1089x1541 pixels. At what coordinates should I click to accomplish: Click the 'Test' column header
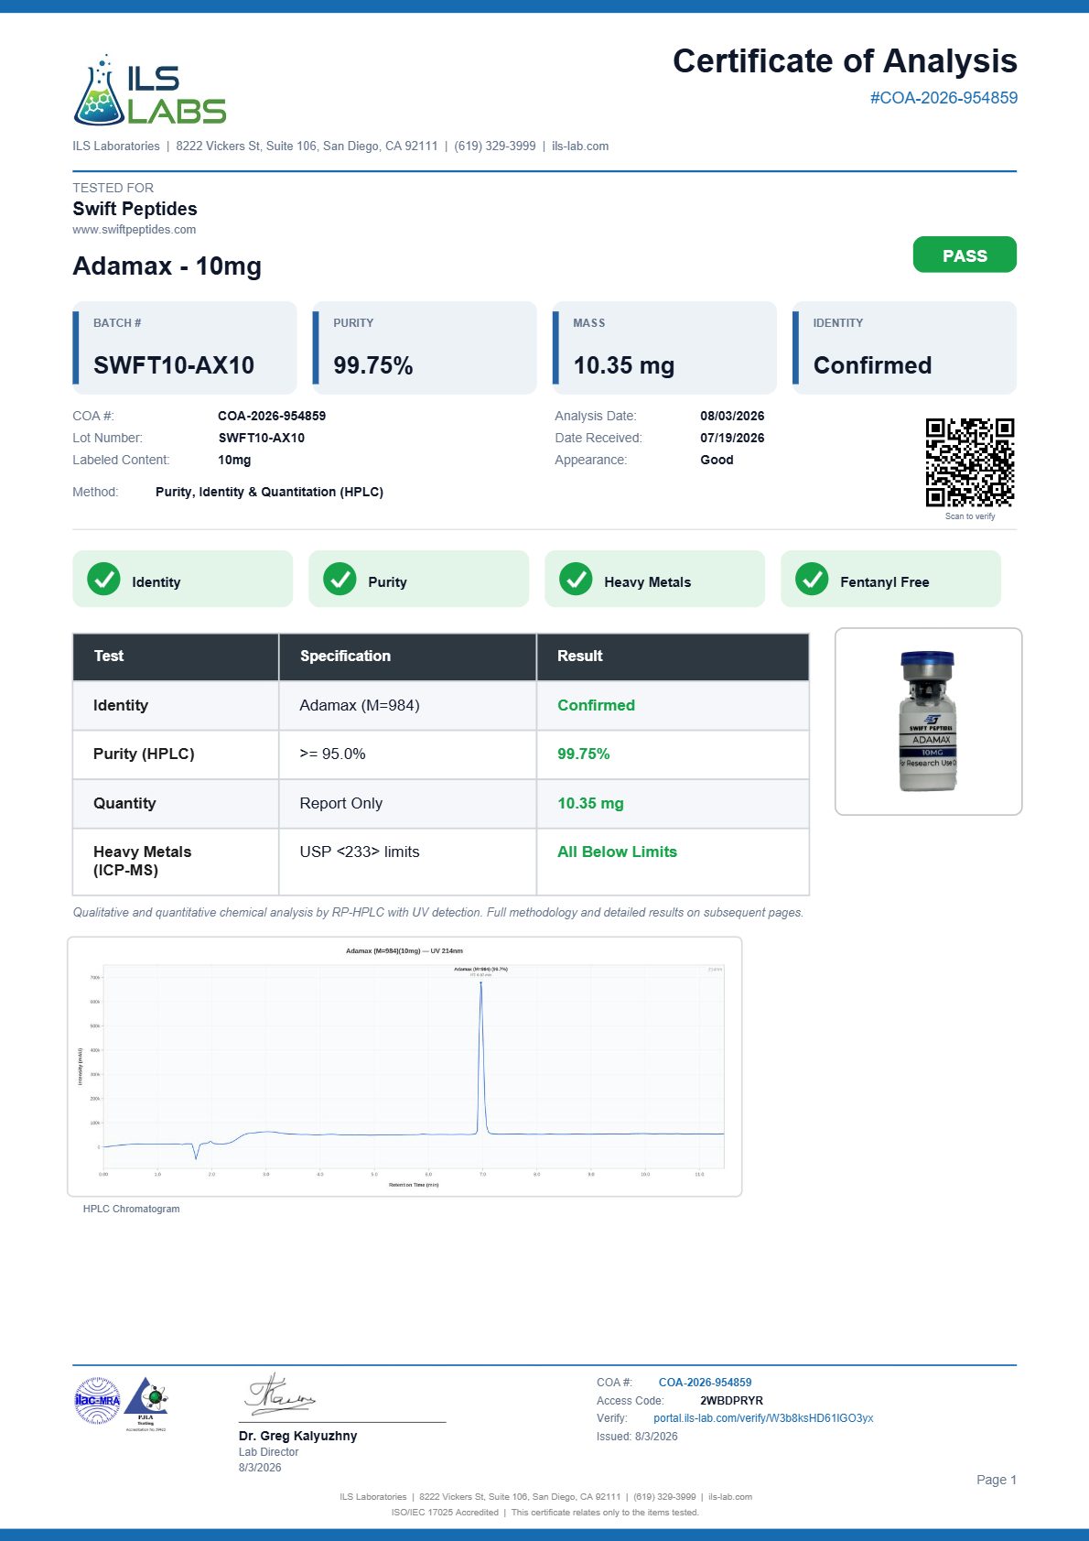[x=176, y=657]
